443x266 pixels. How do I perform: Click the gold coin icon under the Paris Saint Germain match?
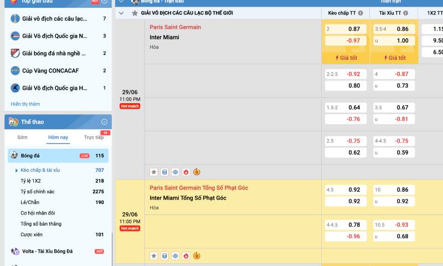(197, 172)
